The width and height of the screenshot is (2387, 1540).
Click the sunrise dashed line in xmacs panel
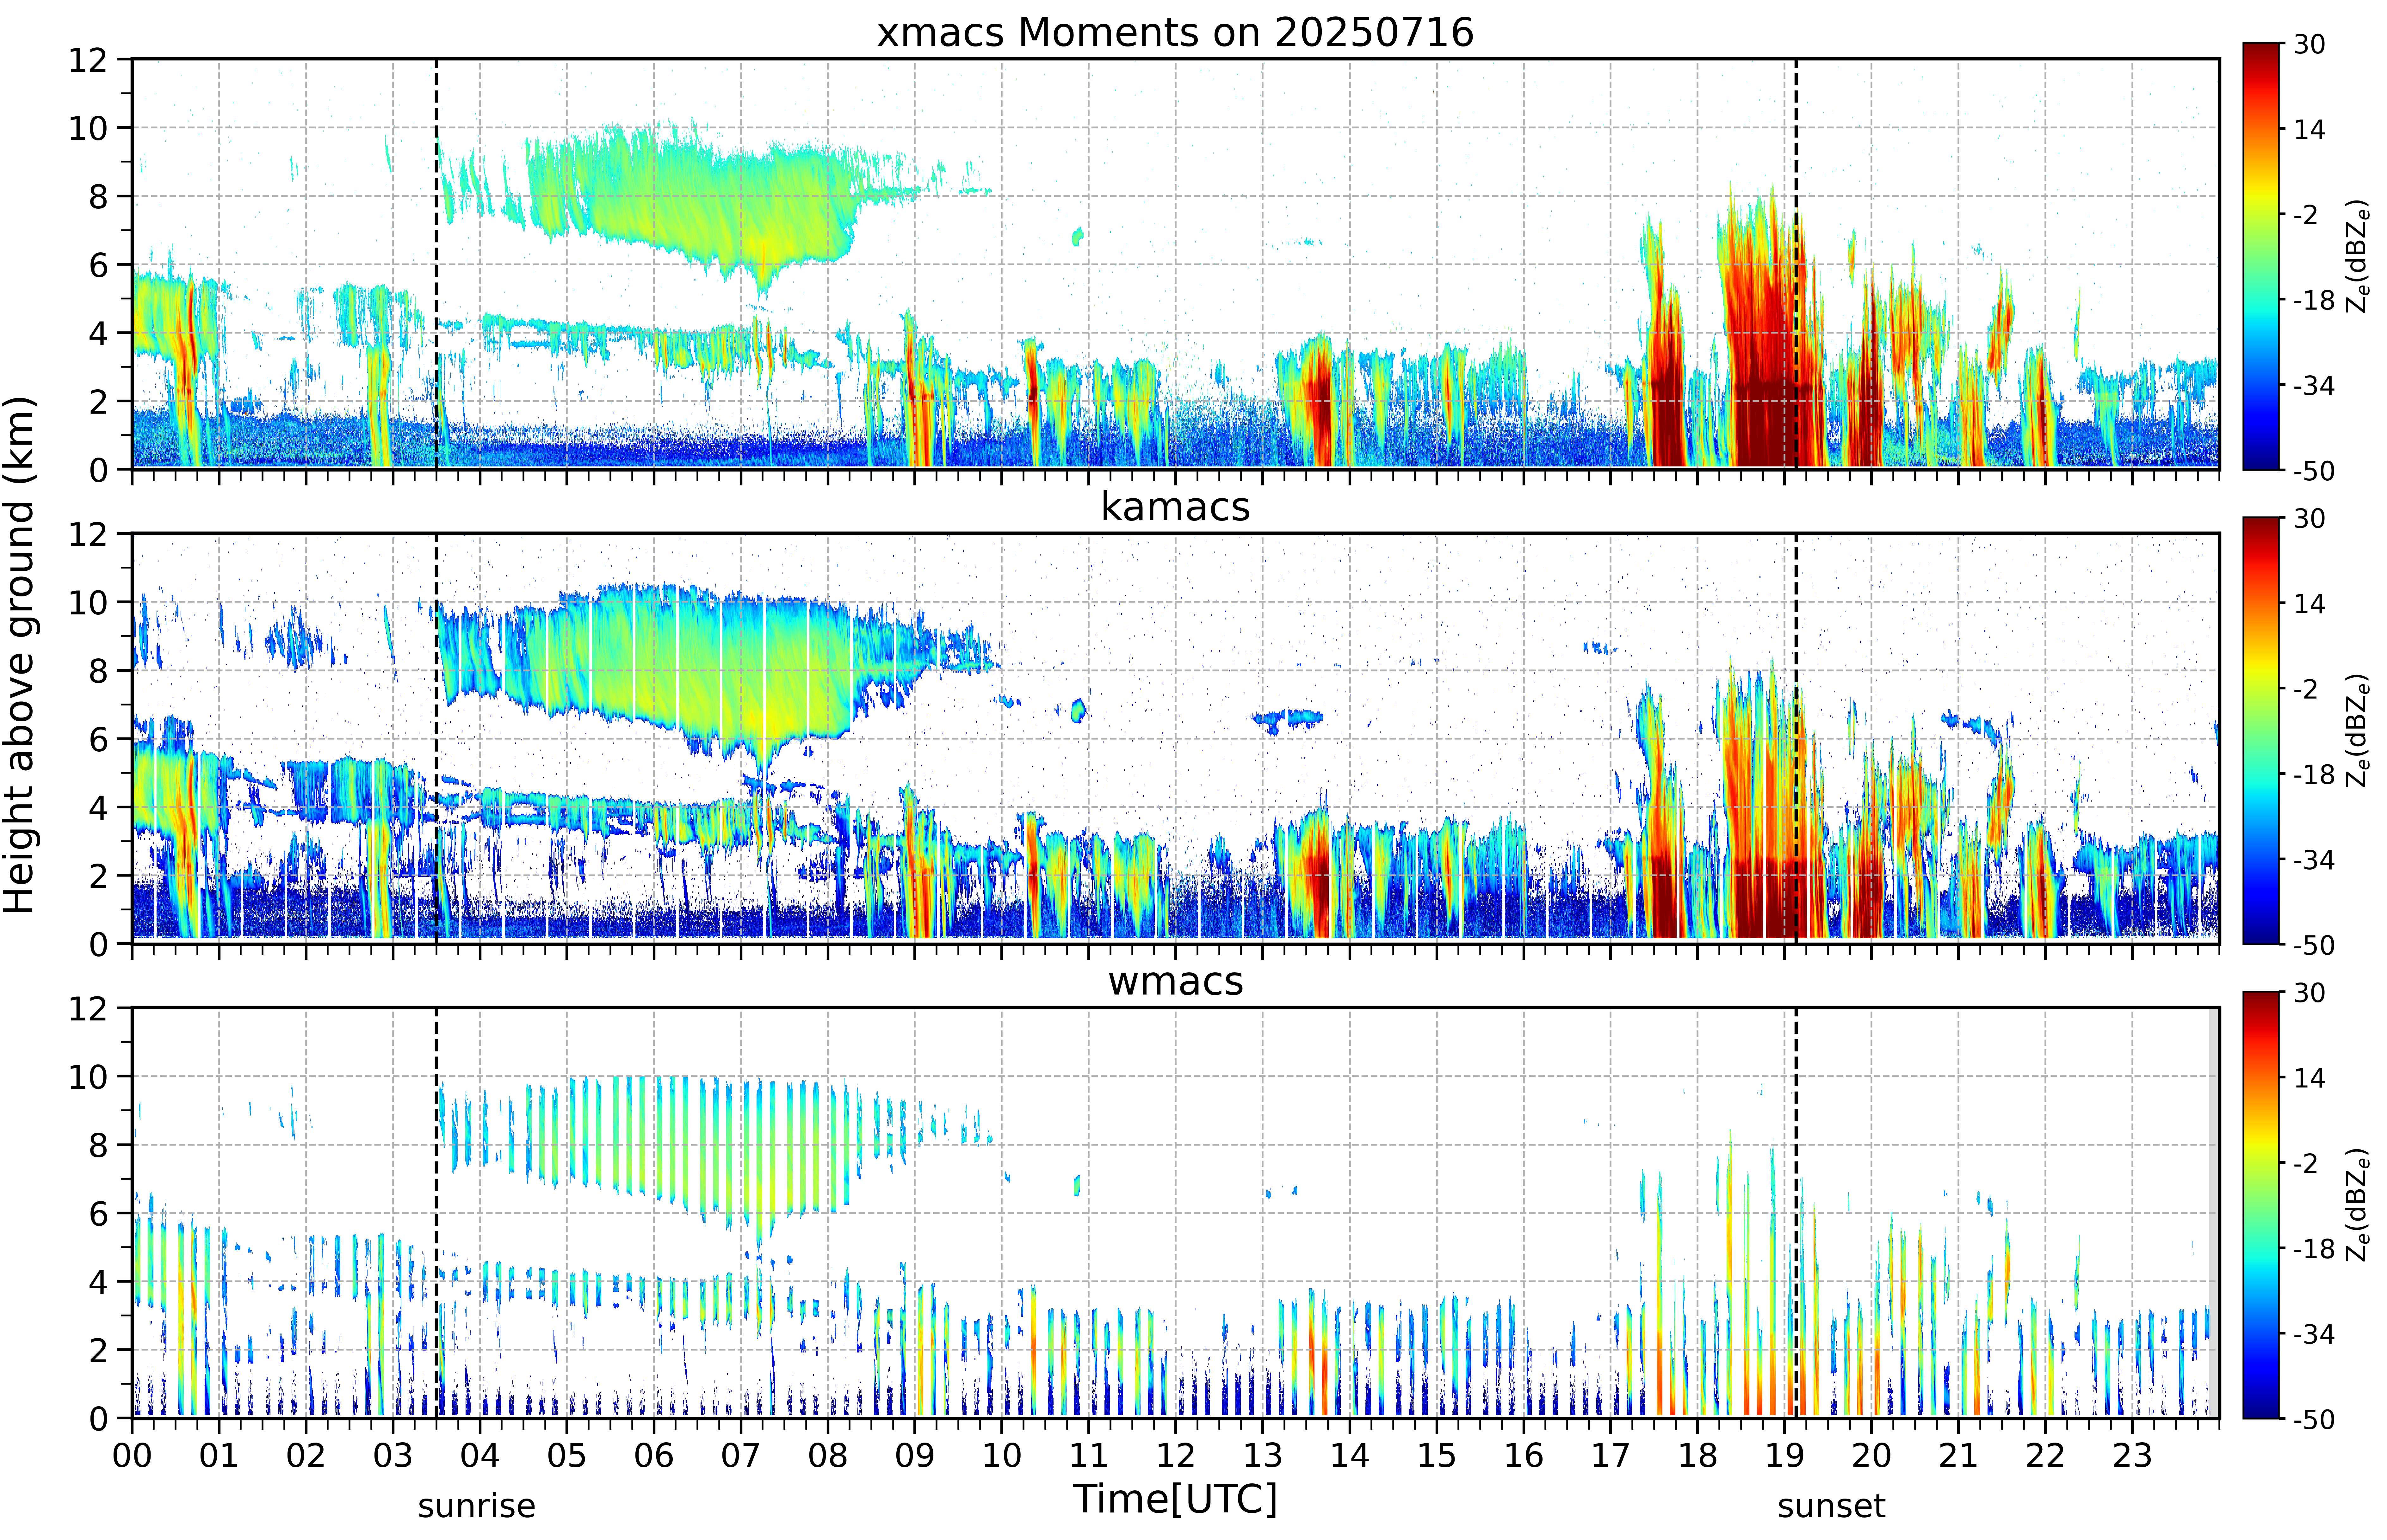tap(436, 264)
